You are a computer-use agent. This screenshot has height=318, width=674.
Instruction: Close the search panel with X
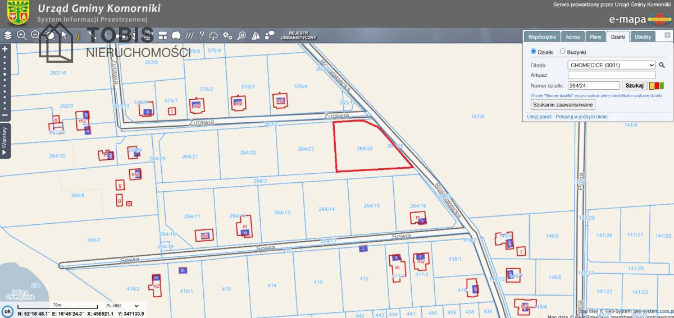(667, 35)
